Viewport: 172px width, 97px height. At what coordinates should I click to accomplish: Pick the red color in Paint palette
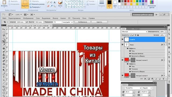click(x=128, y=1)
